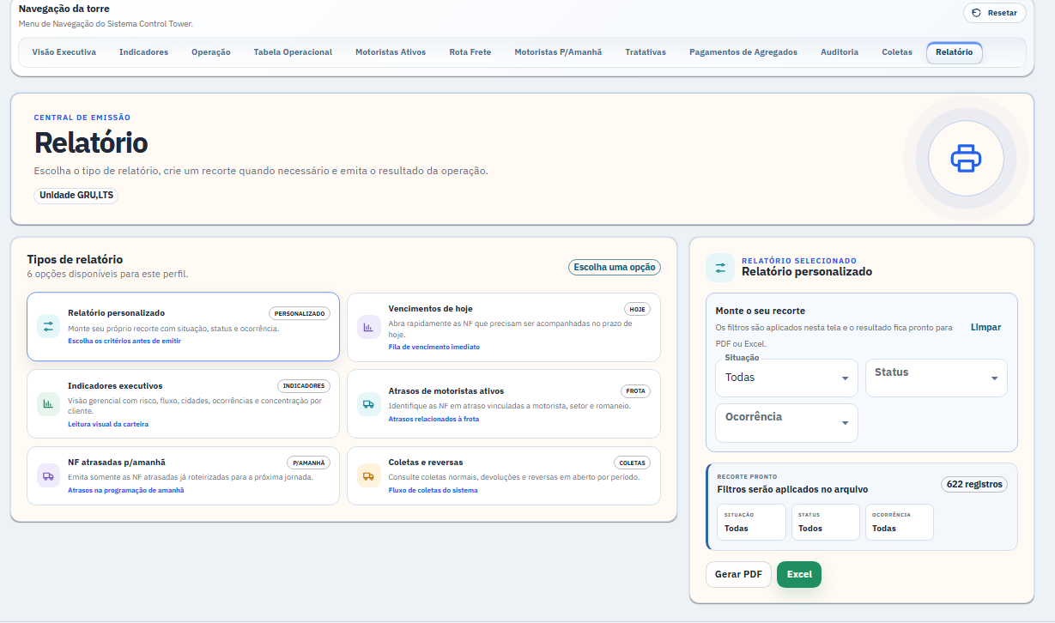1055x623 pixels.
Task: Switch to the Visão Executiva tab
Action: 64,52
